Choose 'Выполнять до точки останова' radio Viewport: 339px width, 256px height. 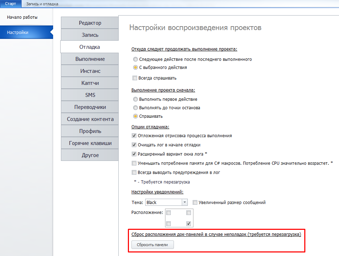point(135,107)
